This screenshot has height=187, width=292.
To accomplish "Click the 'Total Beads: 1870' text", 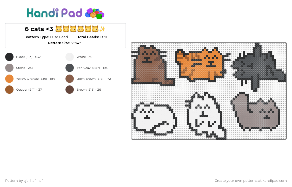I will [x=92, y=37].
